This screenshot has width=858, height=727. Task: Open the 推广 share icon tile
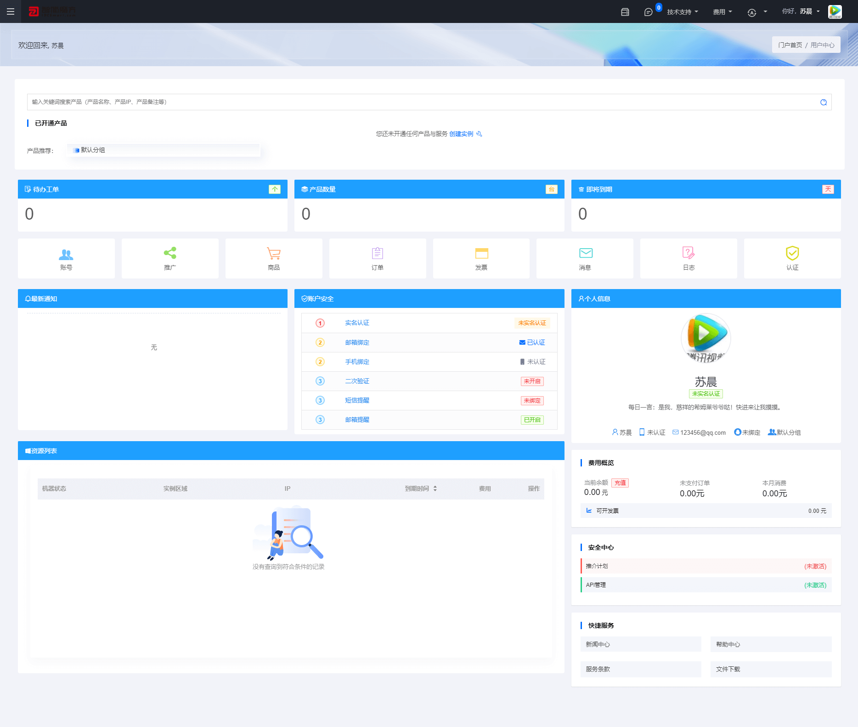170,258
